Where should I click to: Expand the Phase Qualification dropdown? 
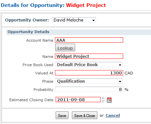(x=89, y=81)
